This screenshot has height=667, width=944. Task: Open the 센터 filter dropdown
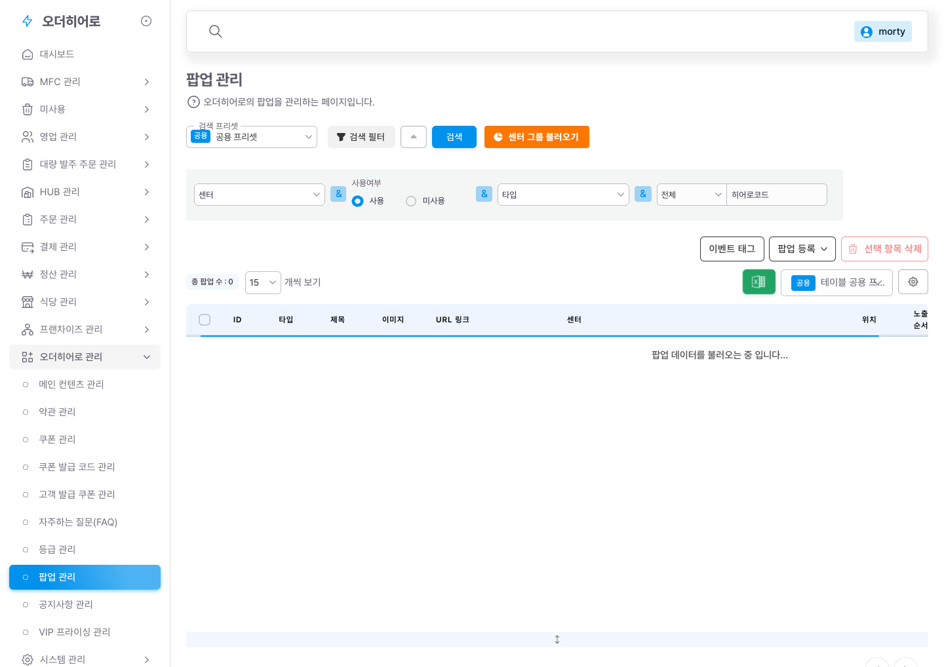(x=260, y=195)
